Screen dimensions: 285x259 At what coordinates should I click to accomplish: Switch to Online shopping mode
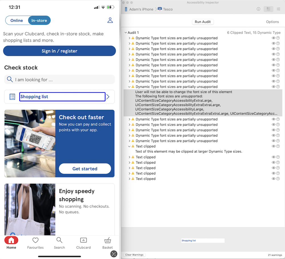(x=17, y=20)
